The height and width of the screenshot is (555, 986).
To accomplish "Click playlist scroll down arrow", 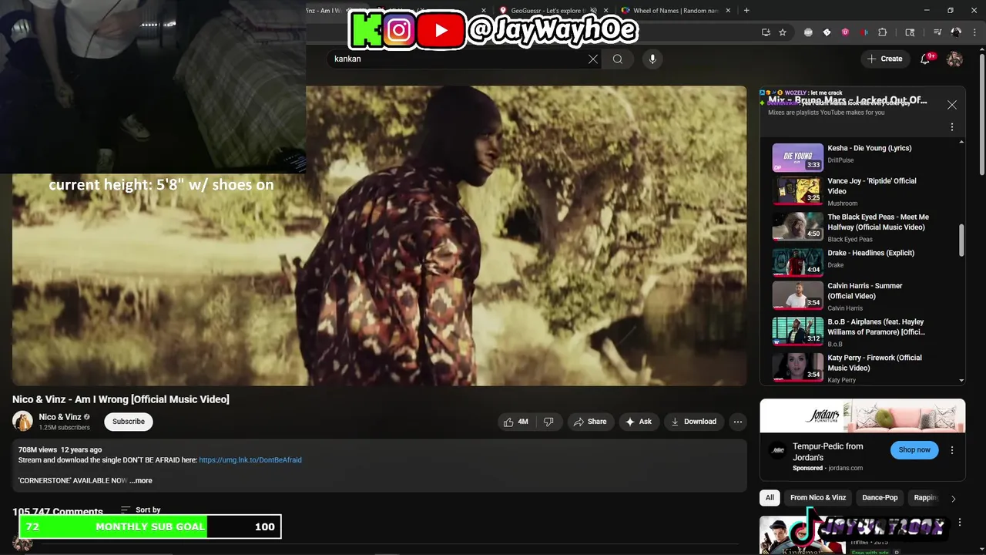I will pos(961,380).
